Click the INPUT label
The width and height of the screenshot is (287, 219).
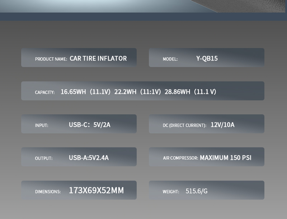[42, 125]
